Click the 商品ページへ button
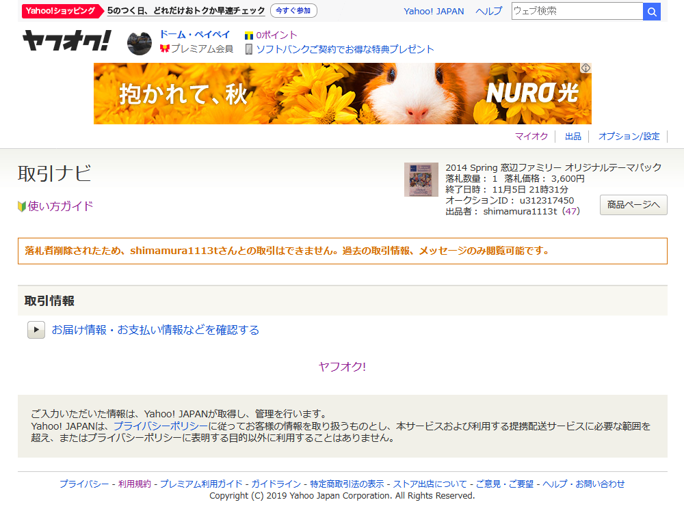This screenshot has height=515, width=684. point(633,205)
